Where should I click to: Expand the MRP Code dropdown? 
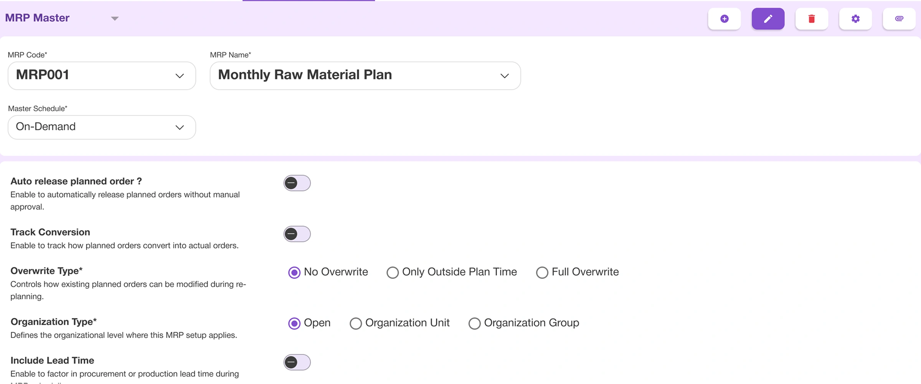(179, 76)
